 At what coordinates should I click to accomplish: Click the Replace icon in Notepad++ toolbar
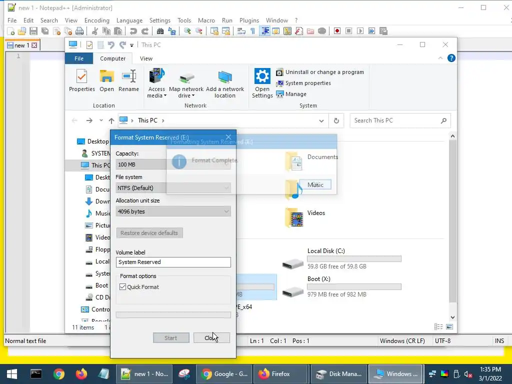[172, 31]
